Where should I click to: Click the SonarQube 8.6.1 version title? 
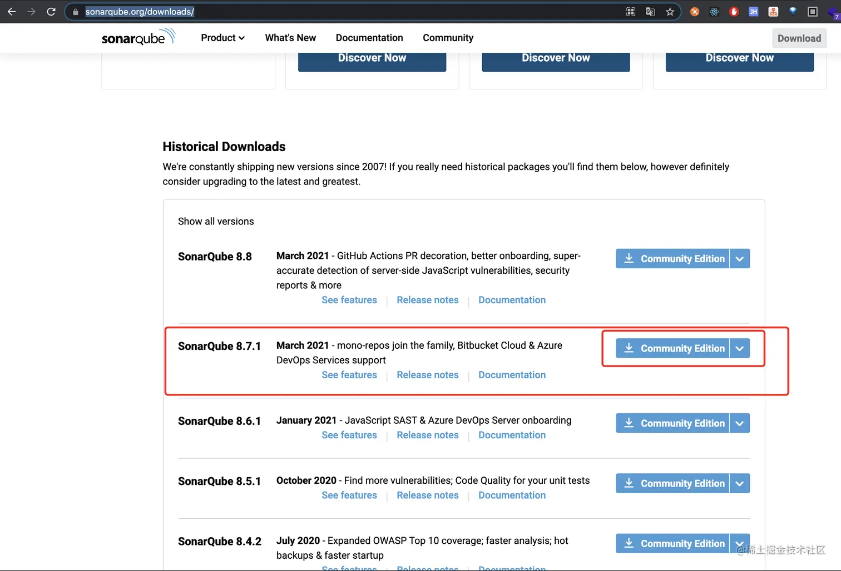(x=219, y=421)
